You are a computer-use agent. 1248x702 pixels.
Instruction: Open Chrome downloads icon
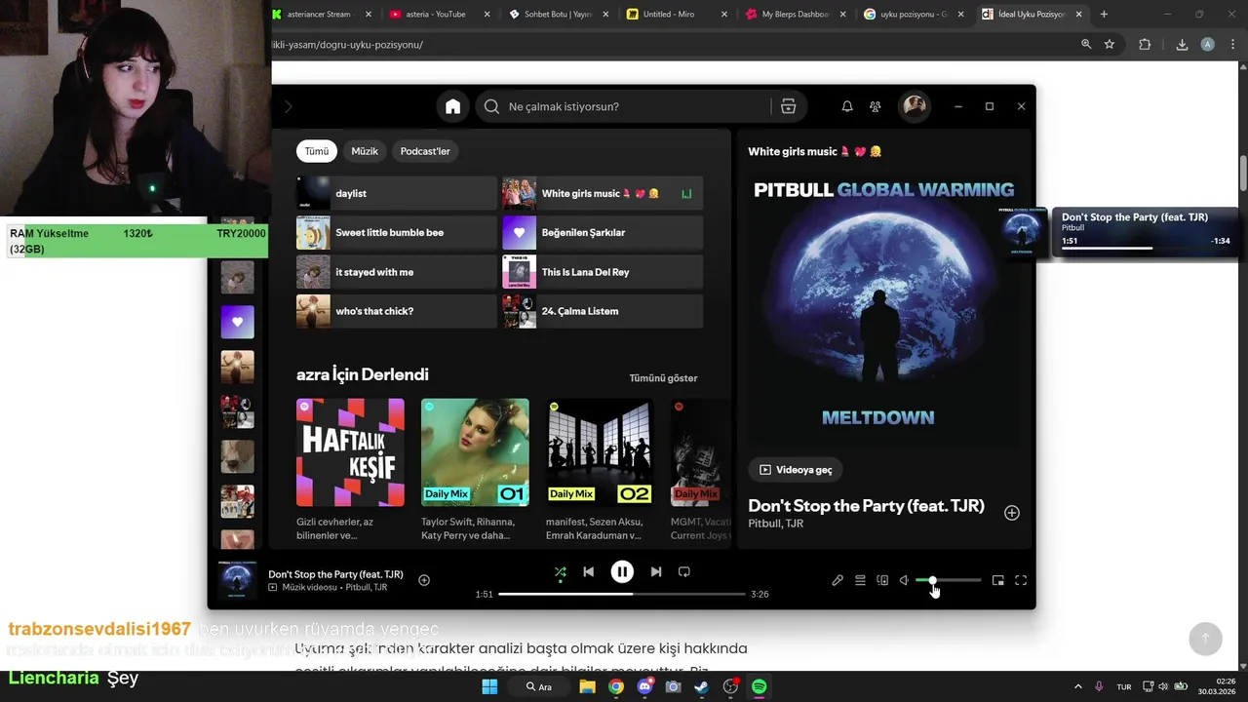(1182, 44)
